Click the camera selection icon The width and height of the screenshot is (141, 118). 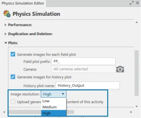(x=120, y=69)
